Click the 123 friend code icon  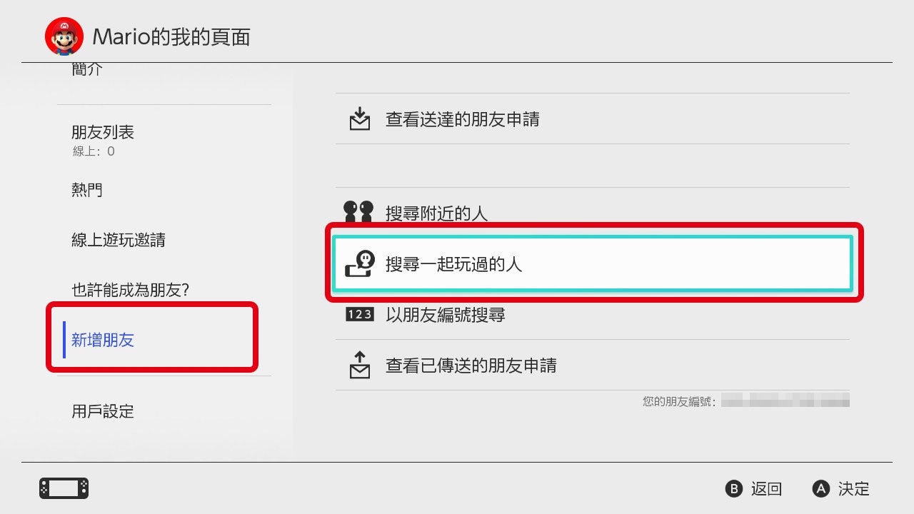[x=359, y=314]
